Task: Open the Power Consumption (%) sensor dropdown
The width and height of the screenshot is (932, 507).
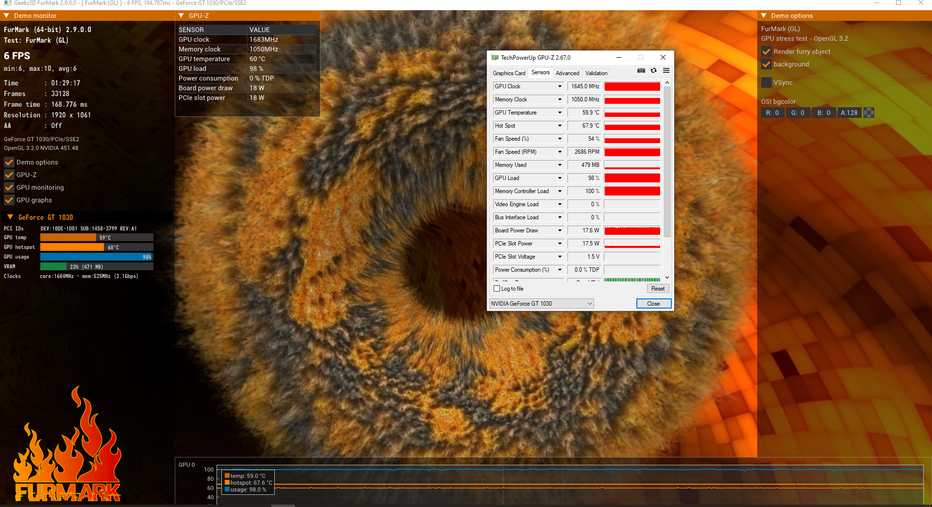Action: (560, 270)
